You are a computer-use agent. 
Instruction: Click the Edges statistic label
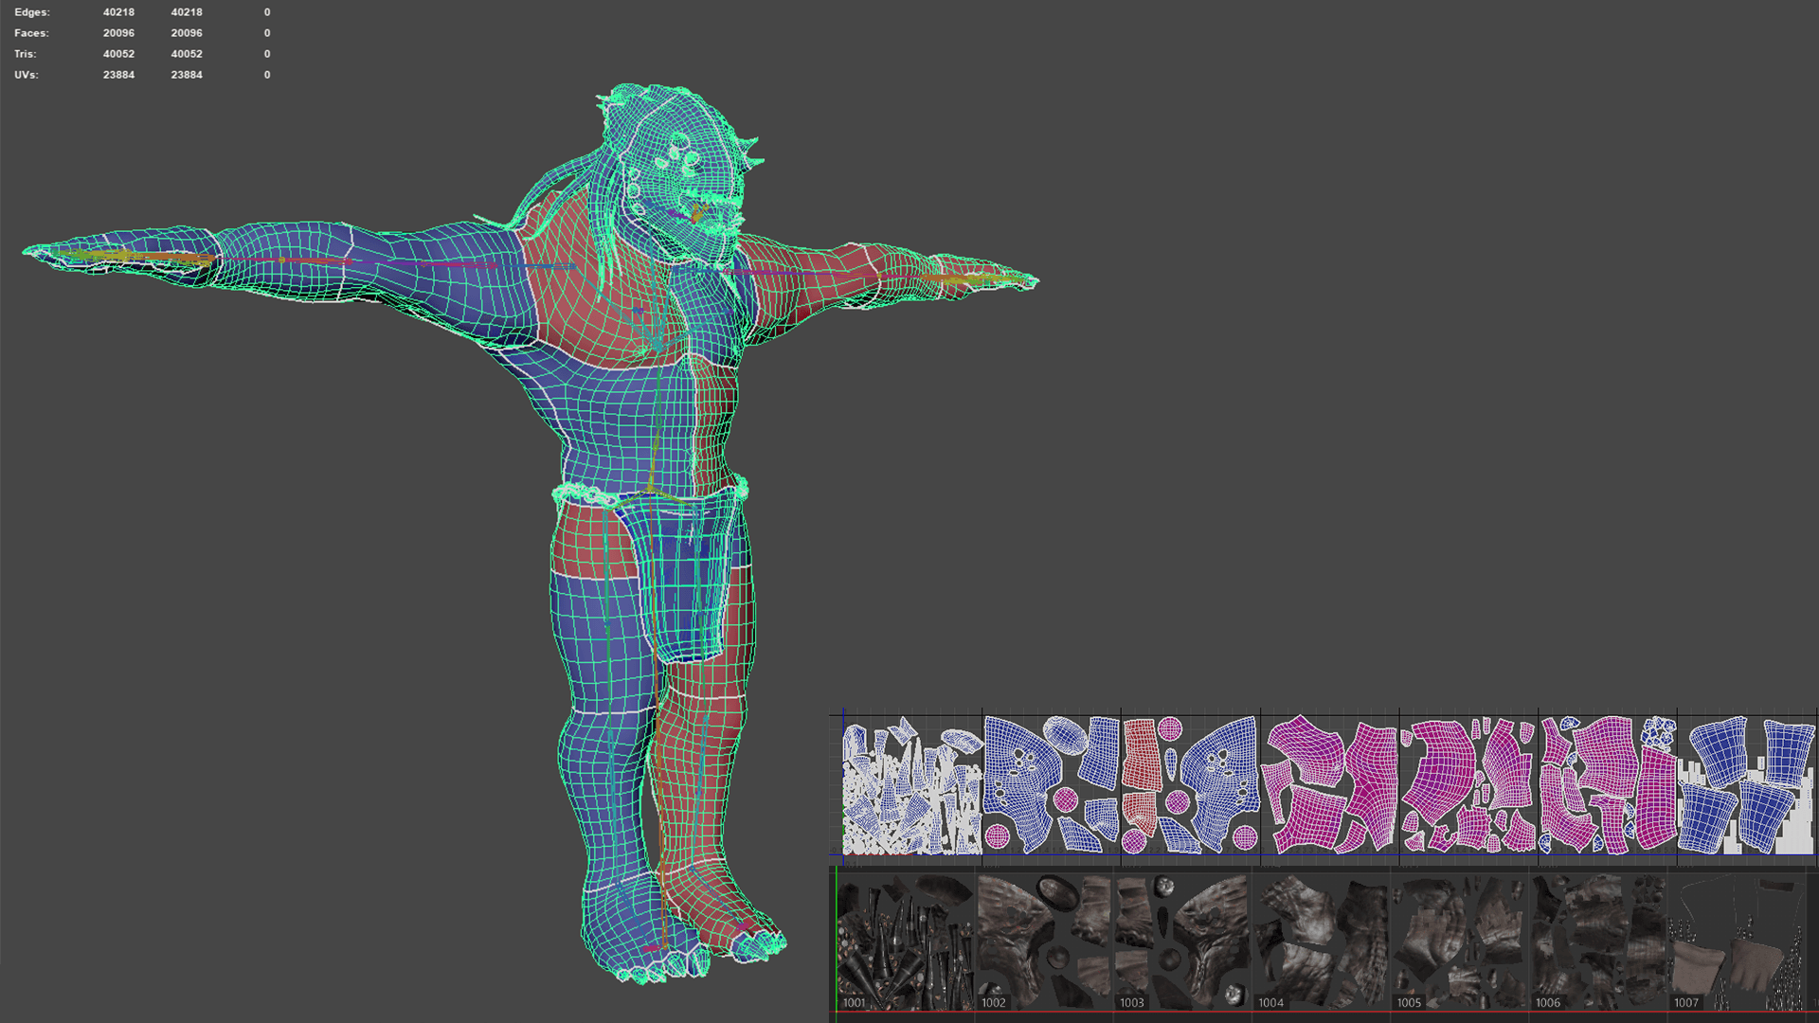[x=31, y=12]
